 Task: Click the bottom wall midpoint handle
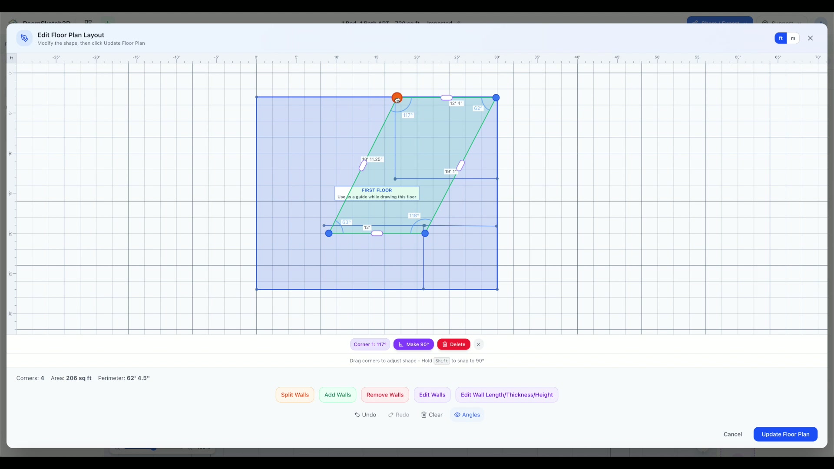click(377, 233)
